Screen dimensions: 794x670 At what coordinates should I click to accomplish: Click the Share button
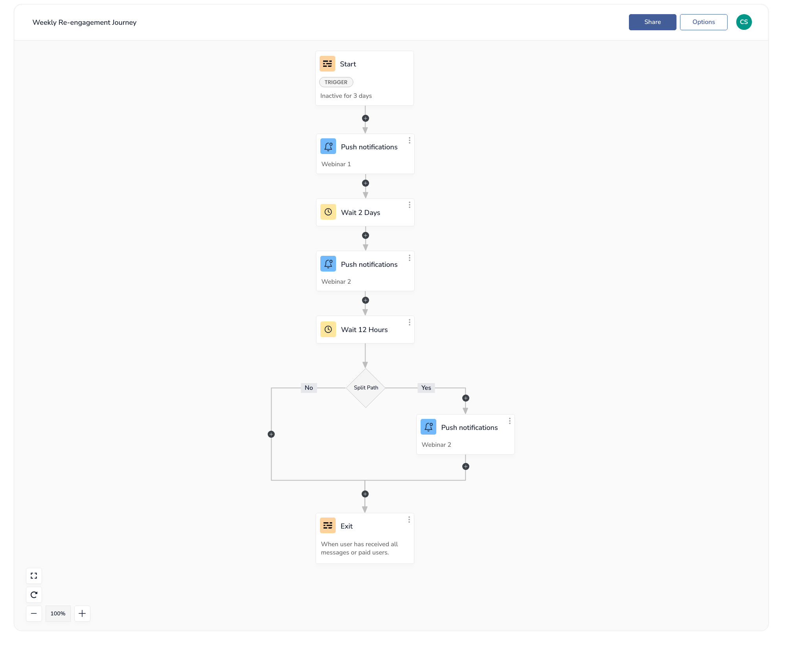652,22
